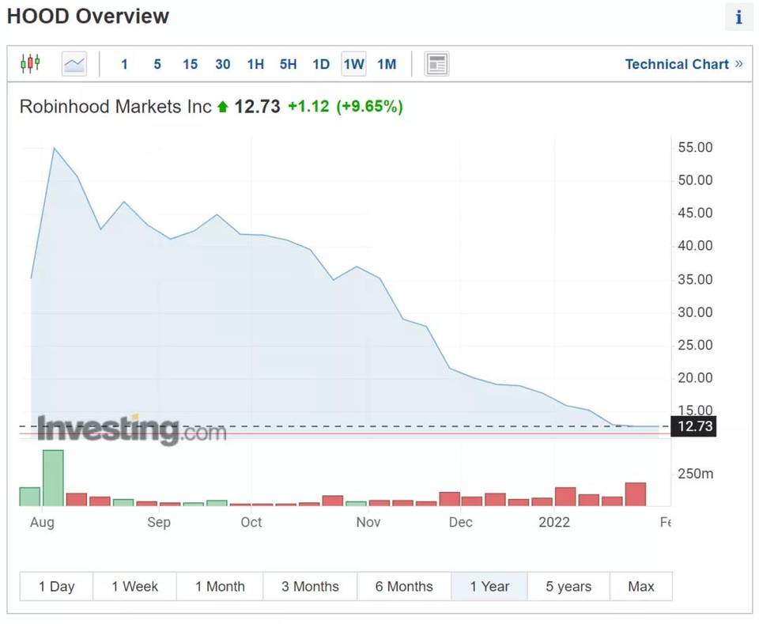This screenshot has height=624, width=759.
Task: Click the HOOD Overview heading
Action: coord(88,16)
